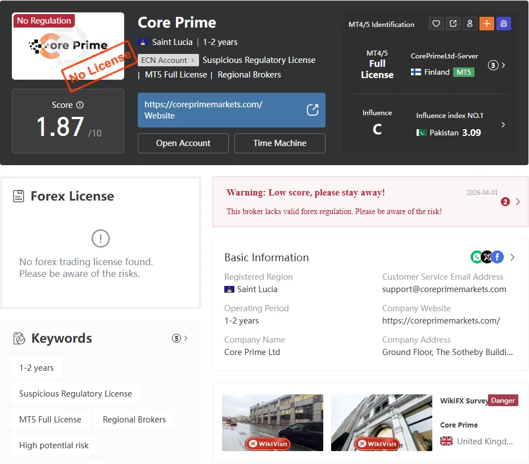Click the Pakistan flag icon

[421, 133]
